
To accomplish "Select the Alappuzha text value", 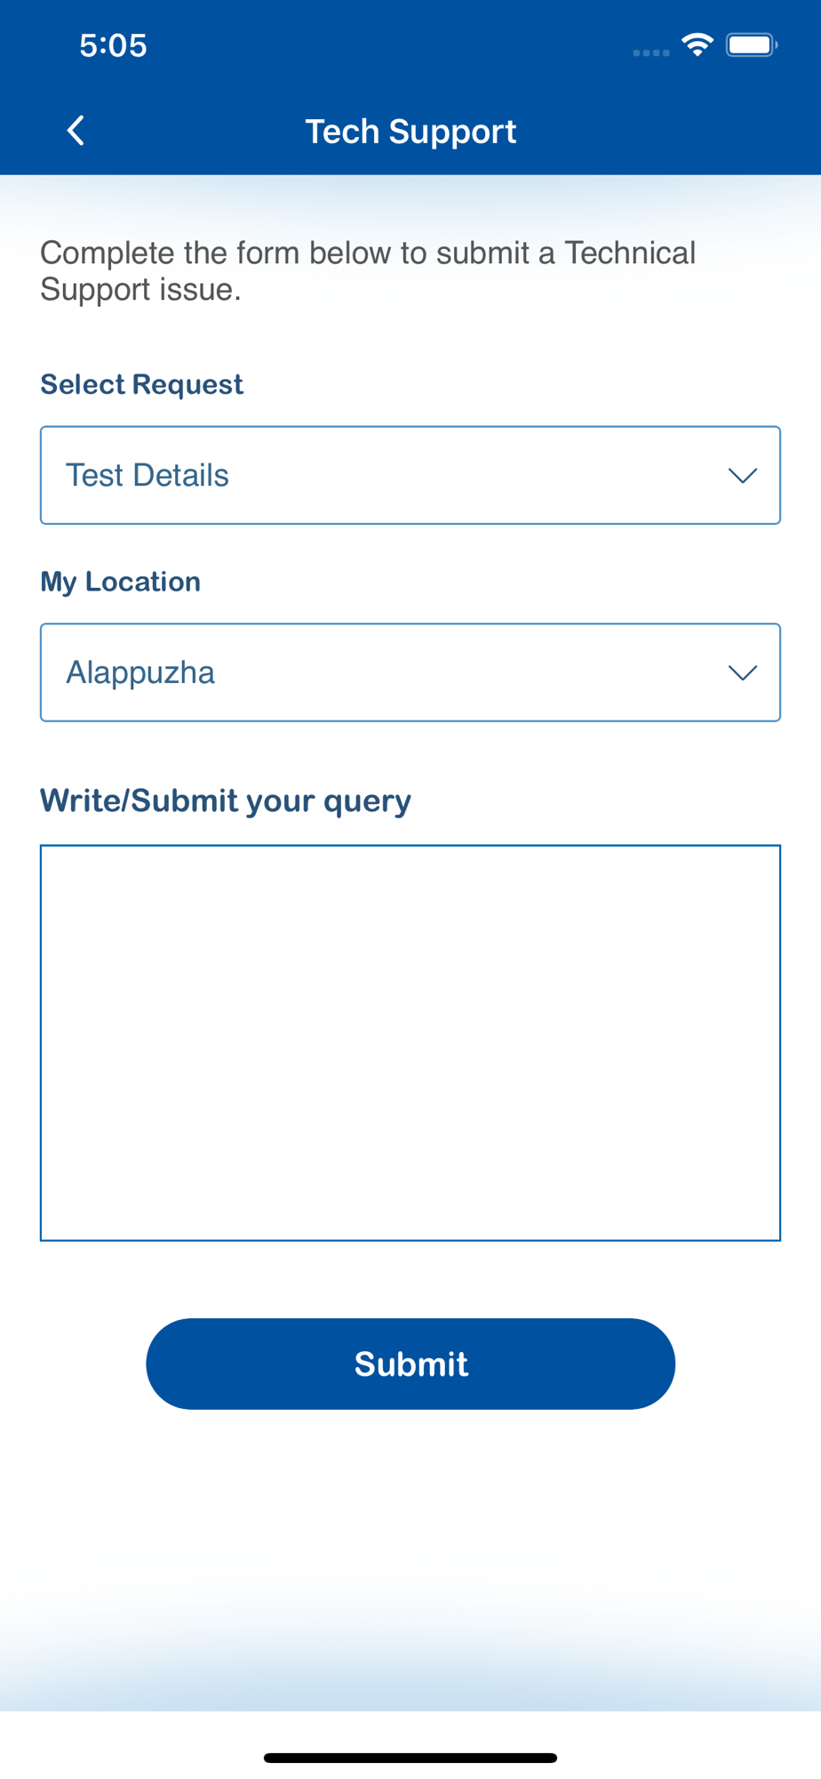I will click(140, 673).
